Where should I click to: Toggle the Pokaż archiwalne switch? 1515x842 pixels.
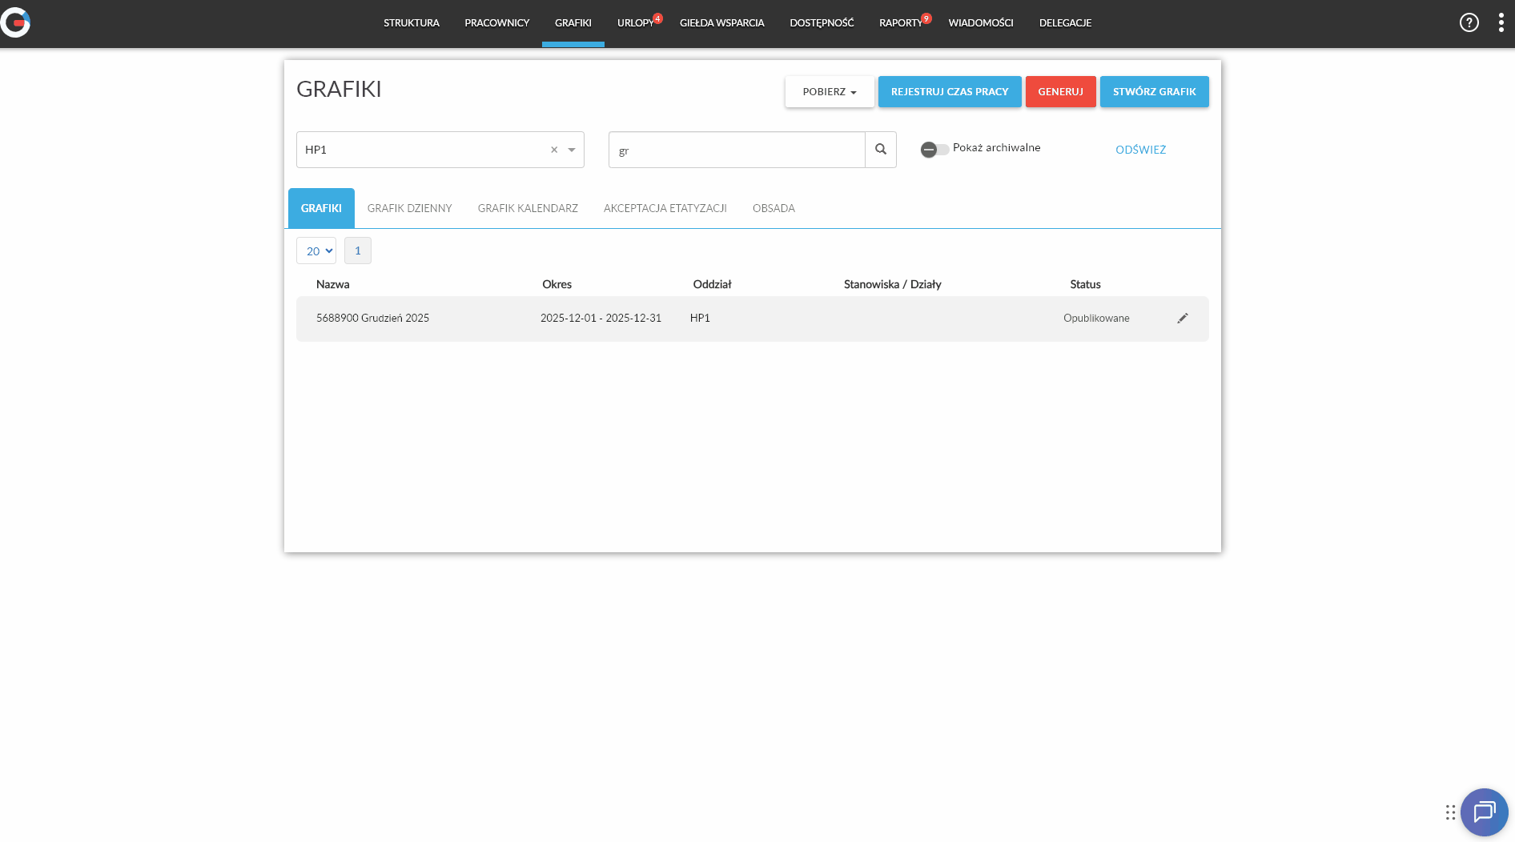pyautogui.click(x=934, y=150)
